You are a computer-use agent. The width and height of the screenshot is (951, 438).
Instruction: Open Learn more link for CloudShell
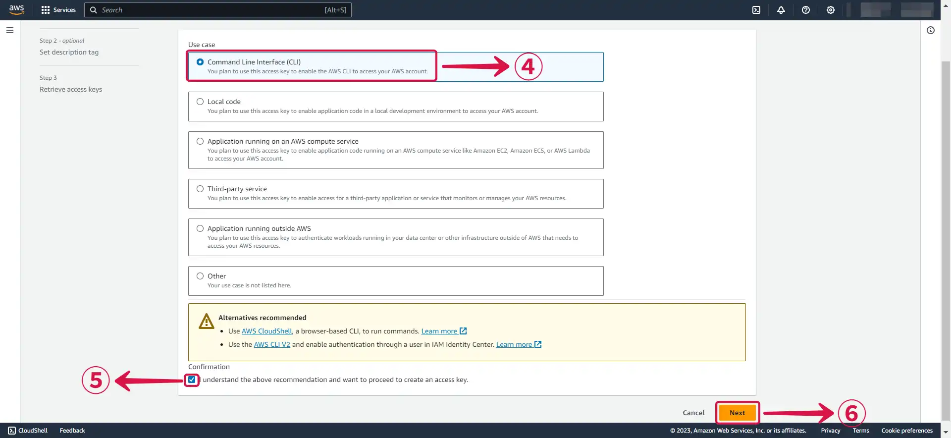(x=444, y=331)
